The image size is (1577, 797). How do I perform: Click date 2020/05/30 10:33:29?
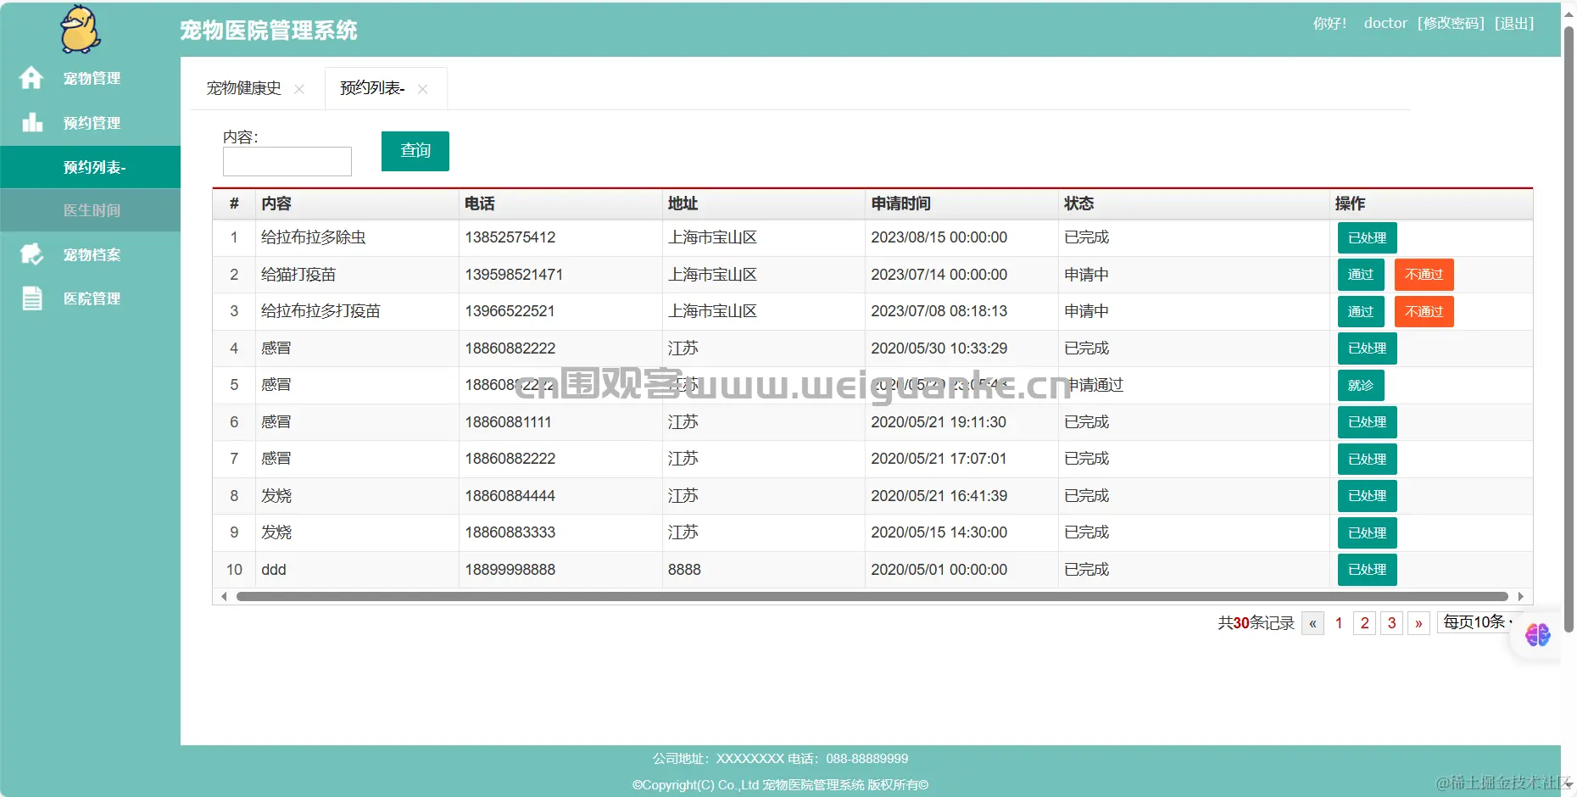tap(939, 348)
